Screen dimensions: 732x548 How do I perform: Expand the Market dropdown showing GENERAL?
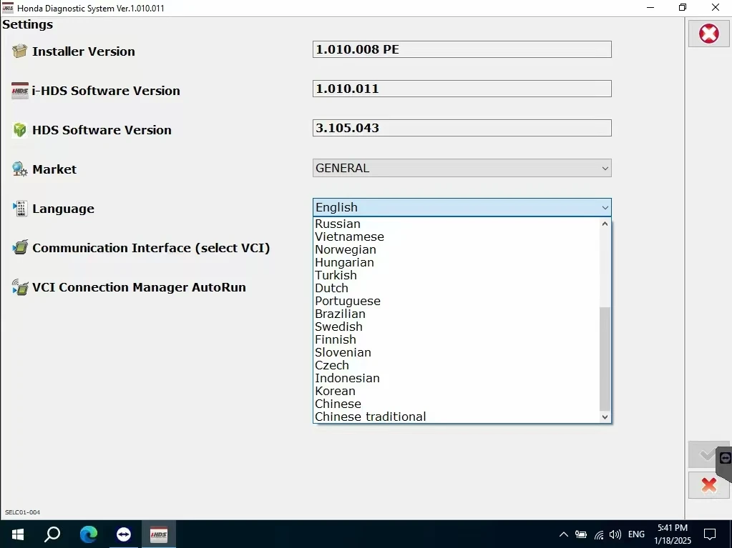462,169
